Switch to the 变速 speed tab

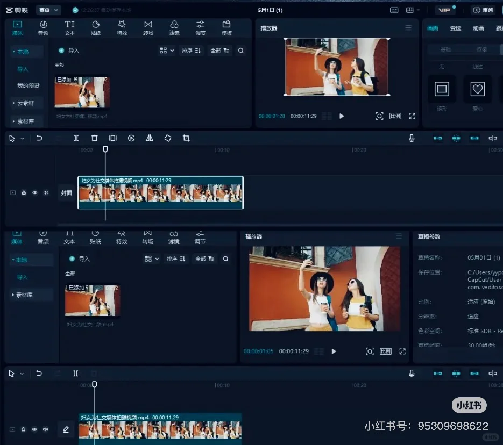[x=456, y=28]
